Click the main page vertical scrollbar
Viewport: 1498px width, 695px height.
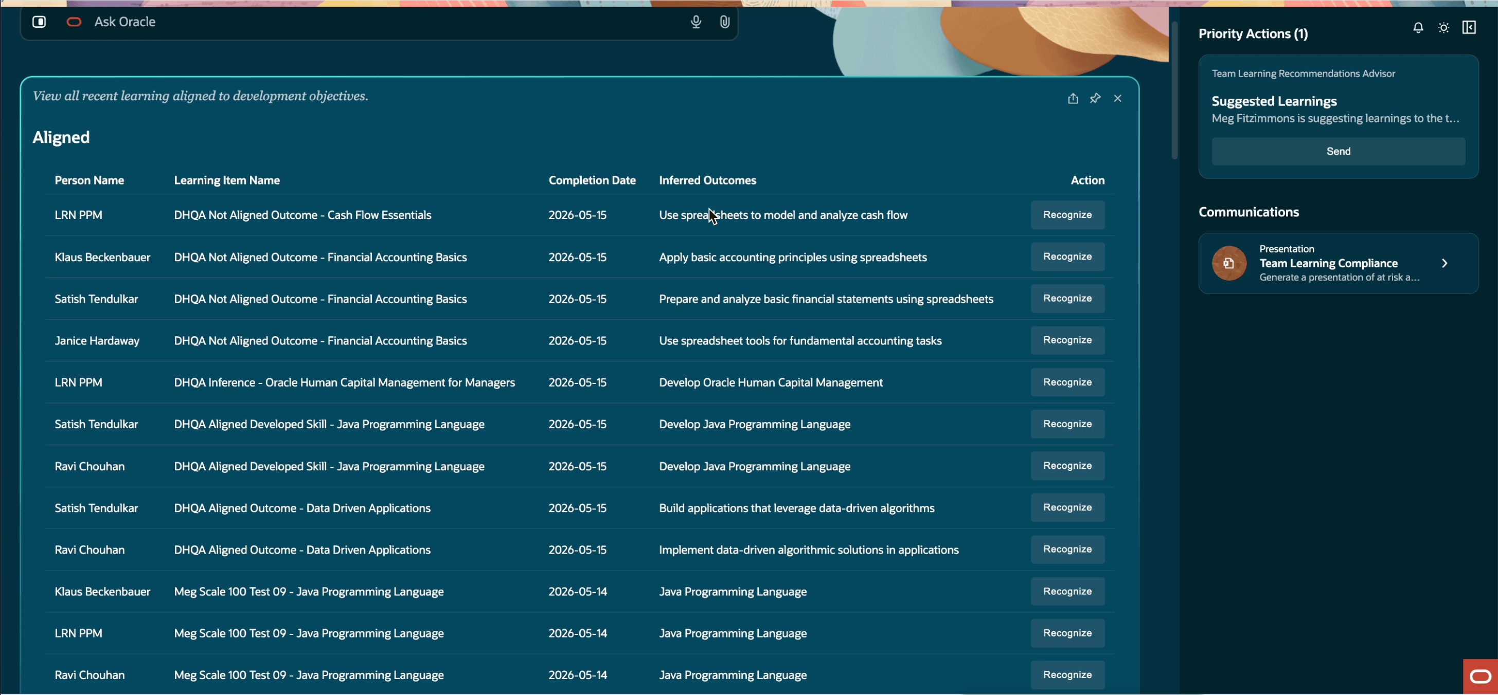1174,90
